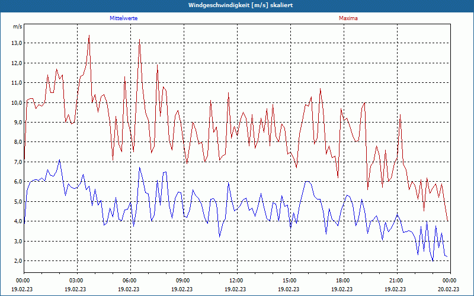The width and height of the screenshot is (474, 296).
Task: Click the 12,0 y-axis value
Action: click(17, 63)
